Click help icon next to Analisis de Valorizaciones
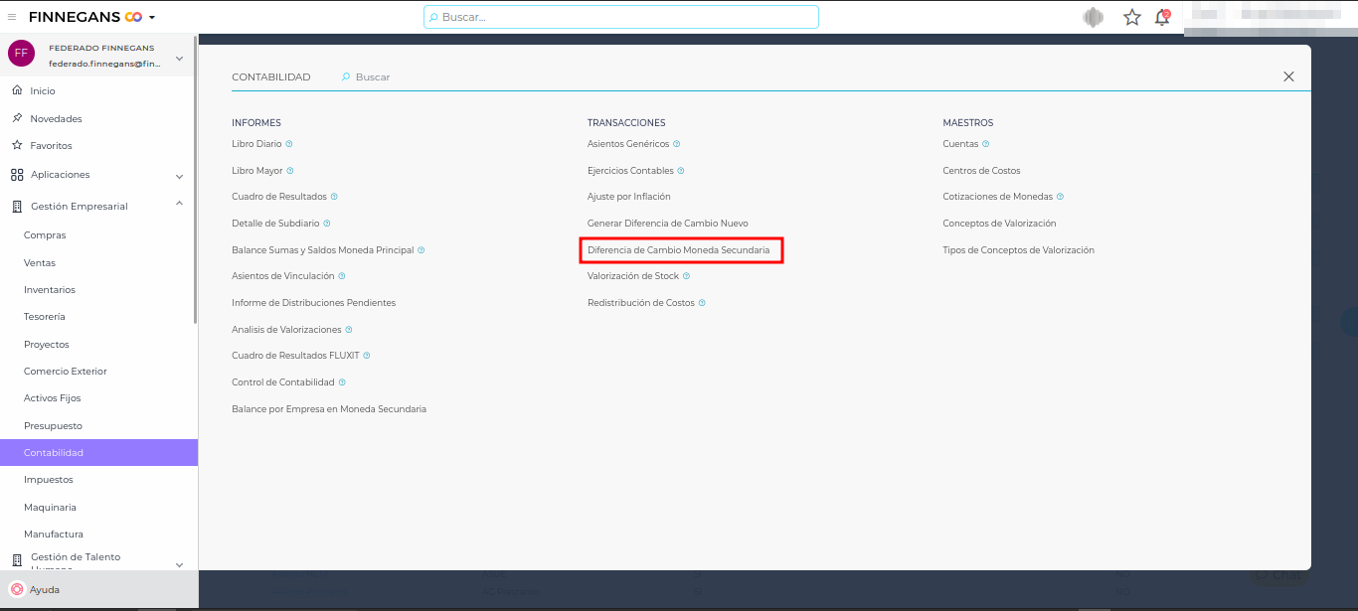 [349, 330]
